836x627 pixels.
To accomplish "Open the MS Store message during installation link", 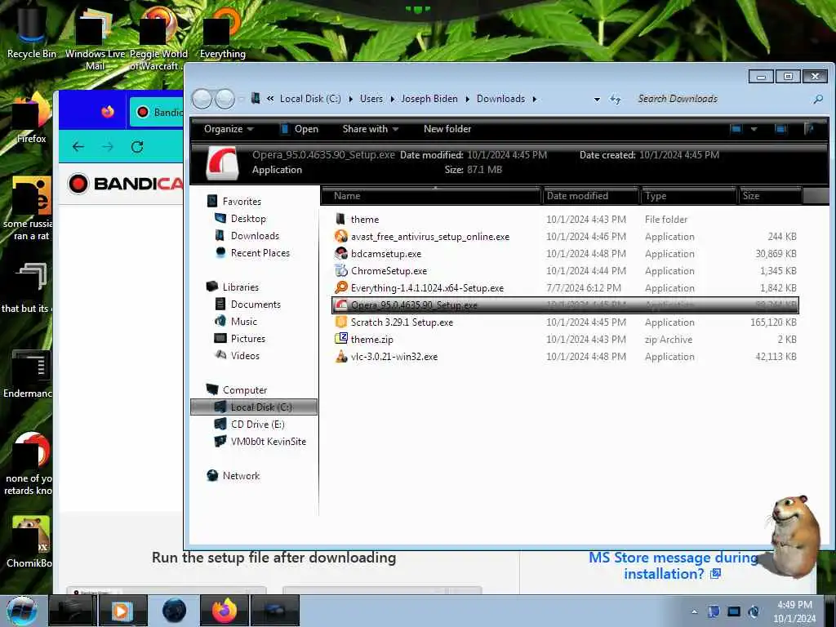I will pyautogui.click(x=674, y=566).
